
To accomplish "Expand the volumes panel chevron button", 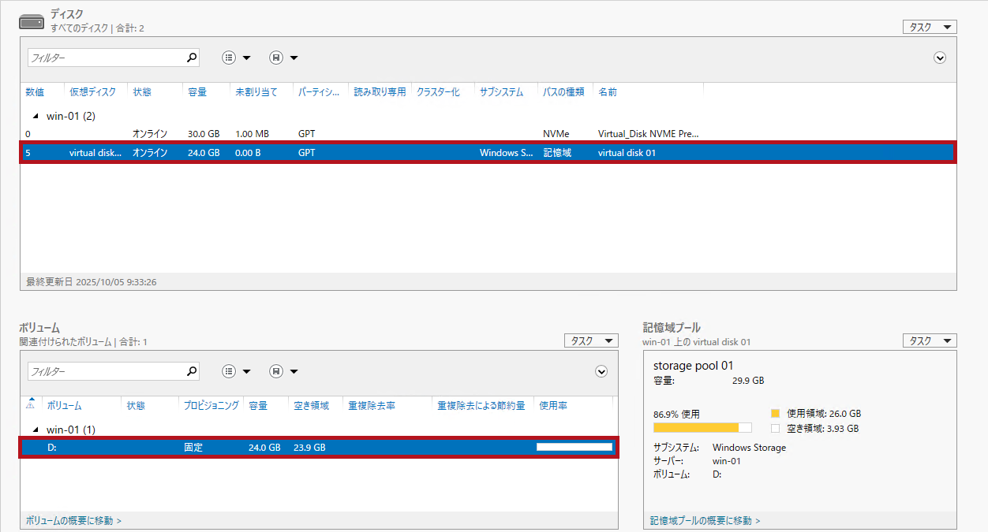I will pos(601,371).
